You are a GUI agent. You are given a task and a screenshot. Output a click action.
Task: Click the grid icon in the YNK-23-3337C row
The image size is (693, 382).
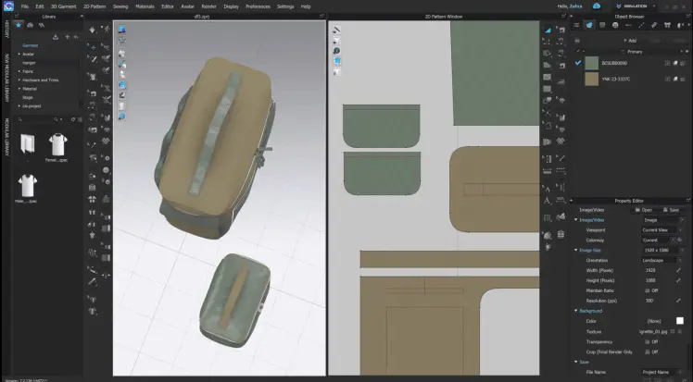coord(667,79)
